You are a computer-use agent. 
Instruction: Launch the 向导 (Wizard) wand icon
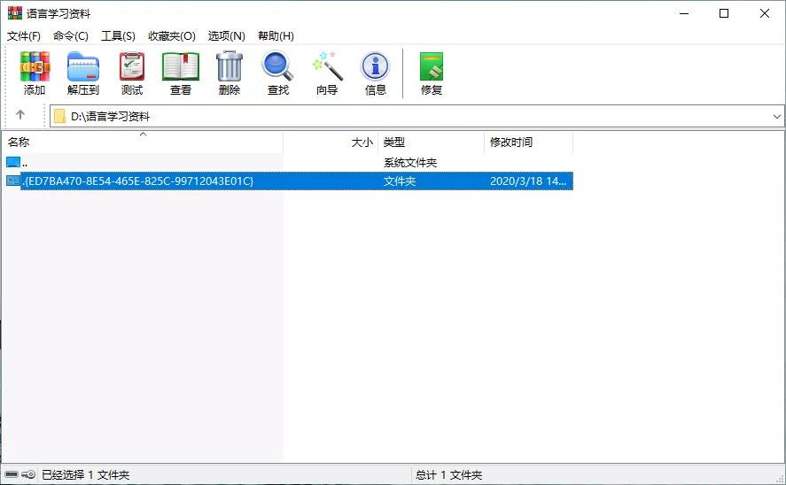(327, 73)
